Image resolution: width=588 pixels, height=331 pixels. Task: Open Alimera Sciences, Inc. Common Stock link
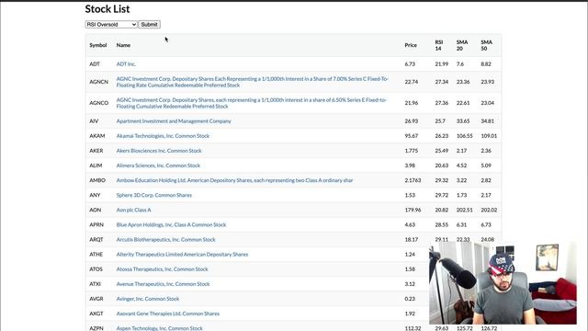coord(158,165)
